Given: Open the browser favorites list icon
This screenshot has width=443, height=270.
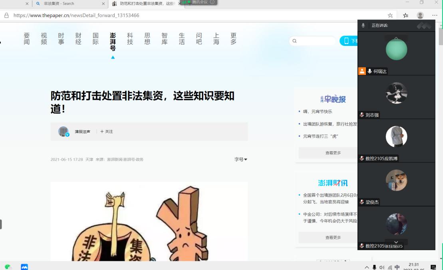Looking at the screenshot, I should tap(406, 15).
